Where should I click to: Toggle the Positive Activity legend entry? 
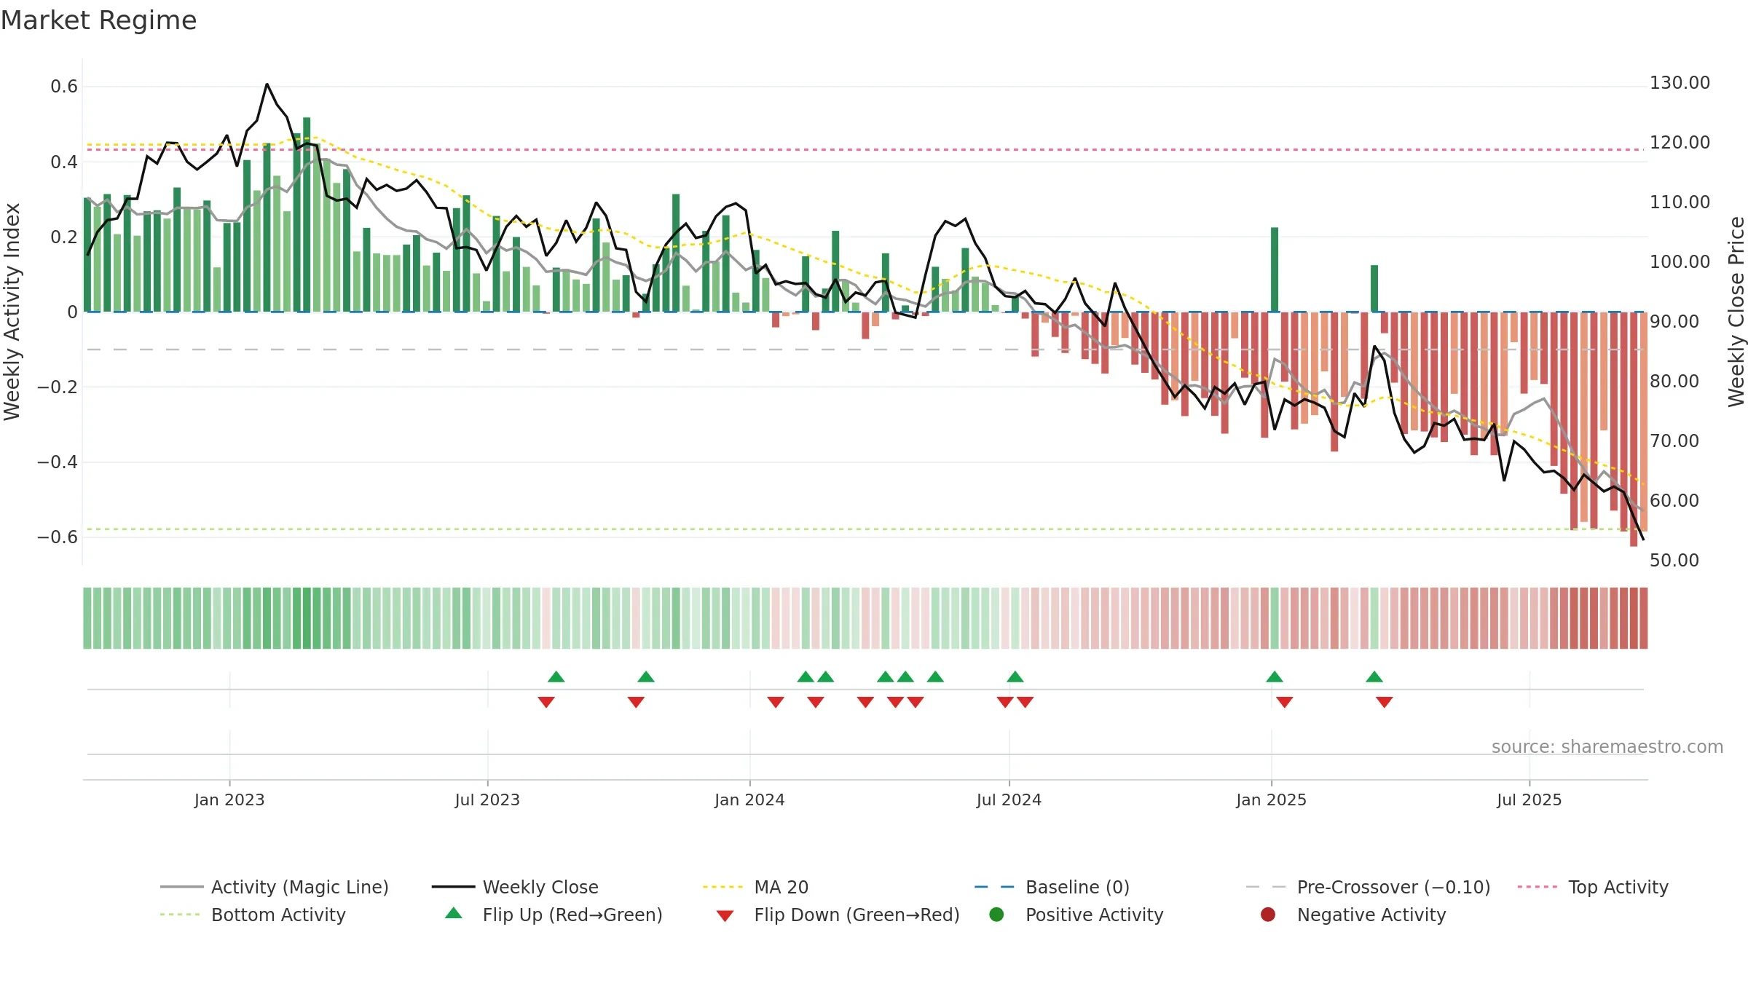click(x=1076, y=915)
